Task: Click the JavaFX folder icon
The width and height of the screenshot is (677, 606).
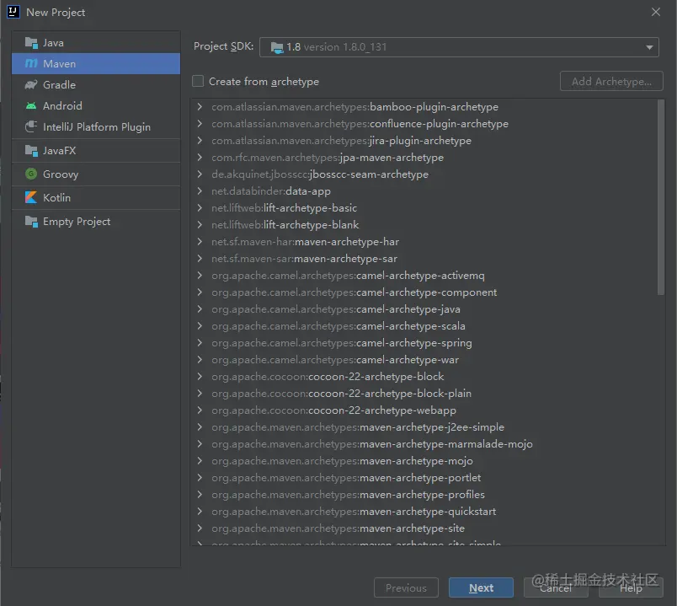Action: click(31, 150)
